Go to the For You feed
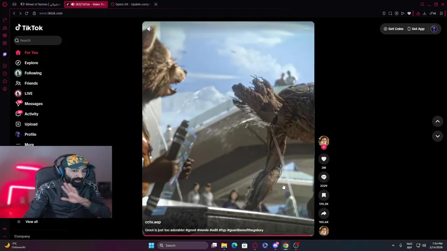The width and height of the screenshot is (447, 251). [27, 53]
